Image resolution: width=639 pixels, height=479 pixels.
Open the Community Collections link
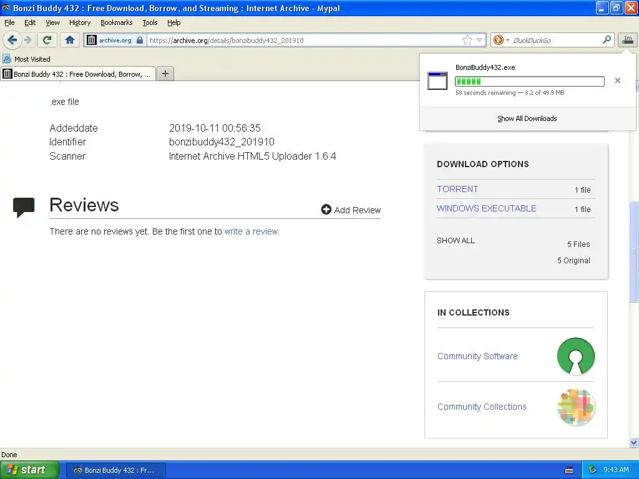(482, 407)
